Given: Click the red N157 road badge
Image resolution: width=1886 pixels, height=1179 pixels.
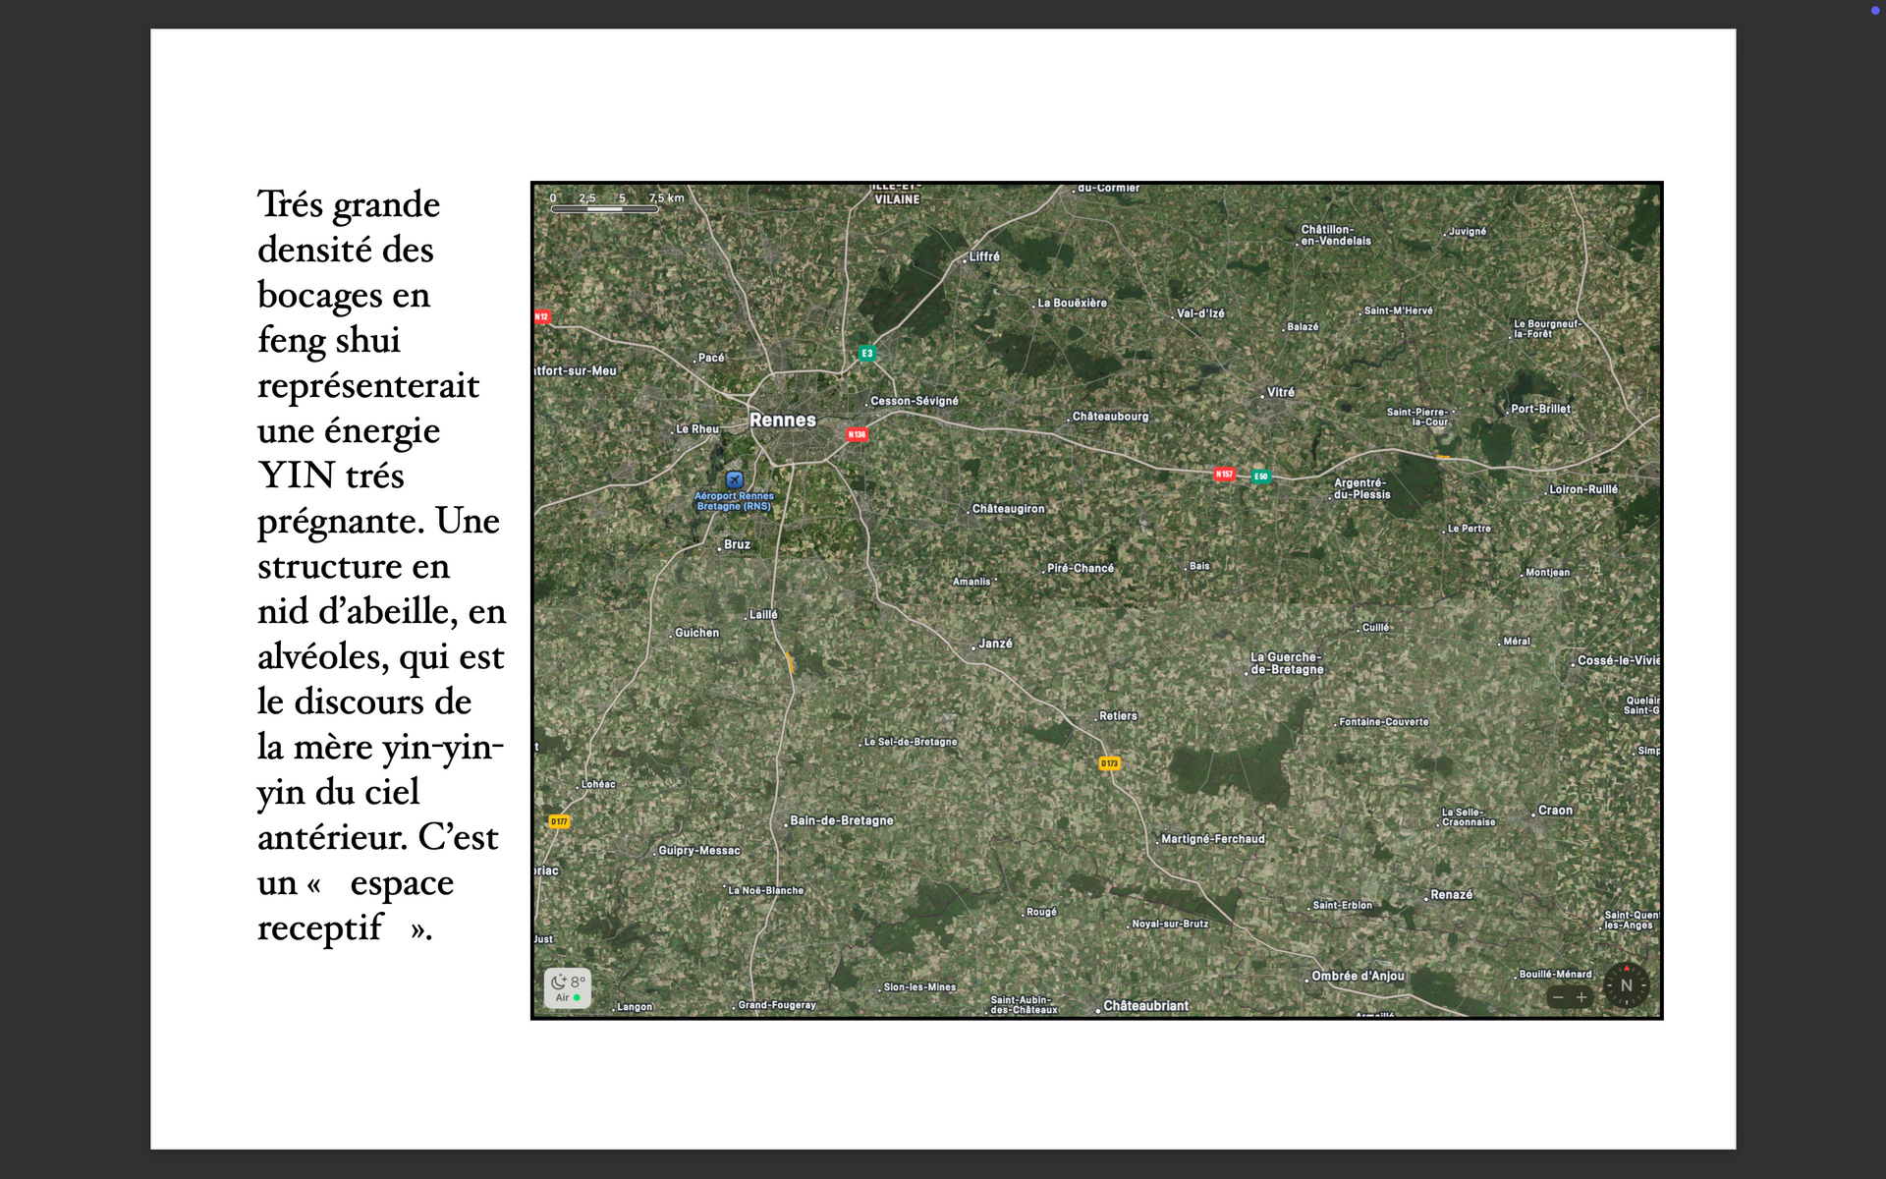Looking at the screenshot, I should point(1224,474).
